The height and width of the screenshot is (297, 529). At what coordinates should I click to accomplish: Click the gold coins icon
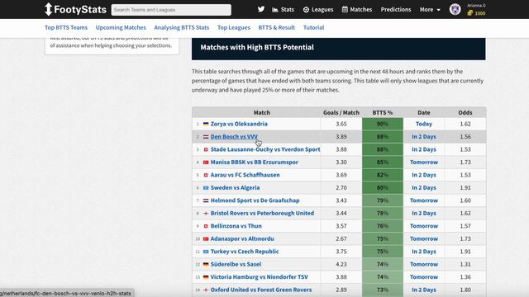(x=470, y=13)
